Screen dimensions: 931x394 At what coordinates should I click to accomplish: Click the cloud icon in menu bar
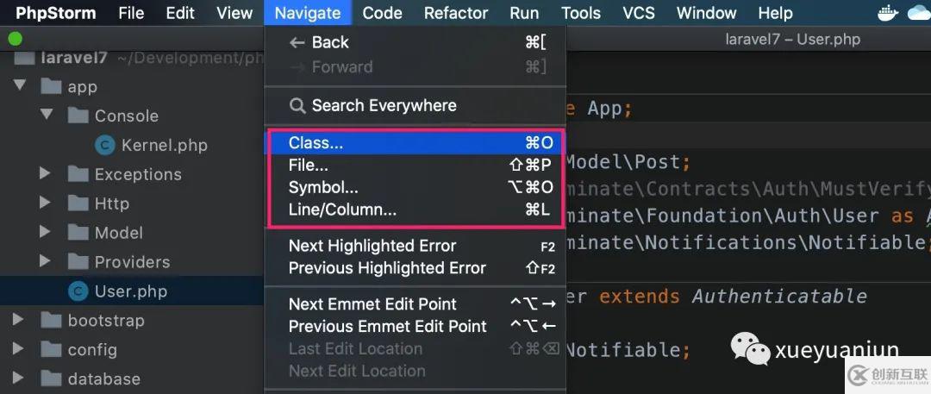(921, 13)
